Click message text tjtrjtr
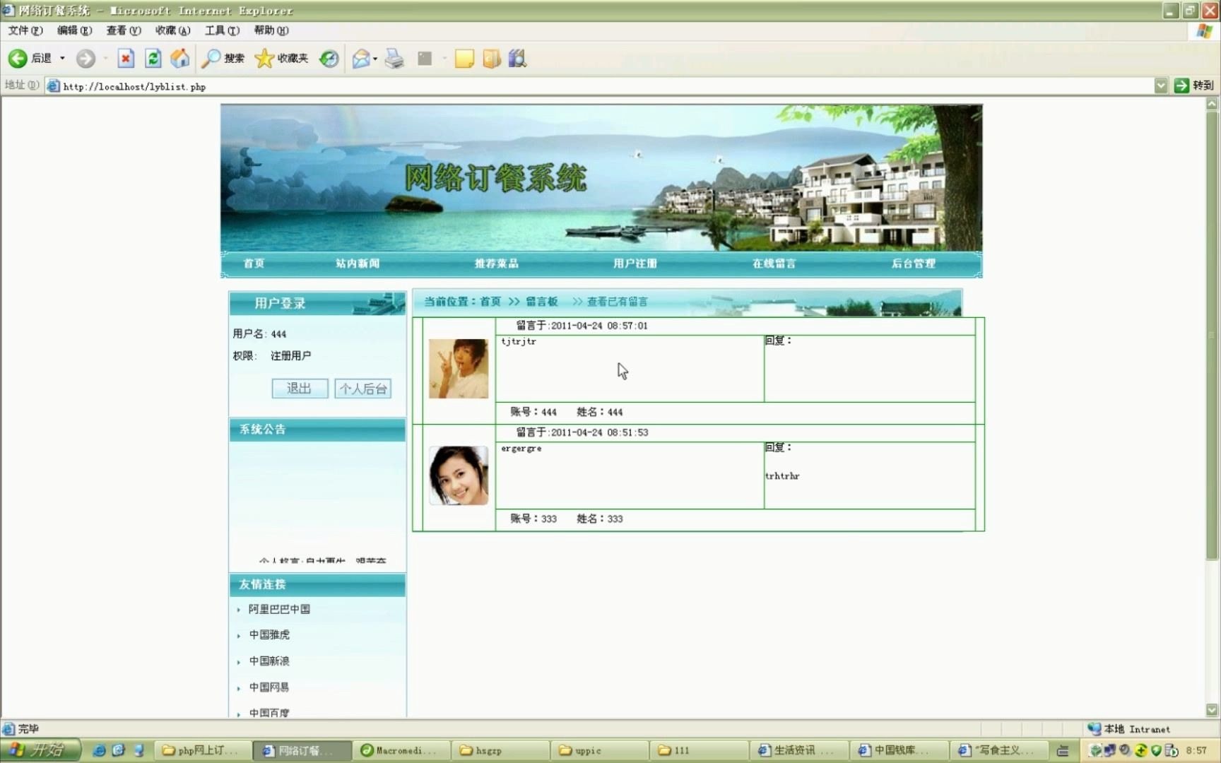 (x=519, y=341)
